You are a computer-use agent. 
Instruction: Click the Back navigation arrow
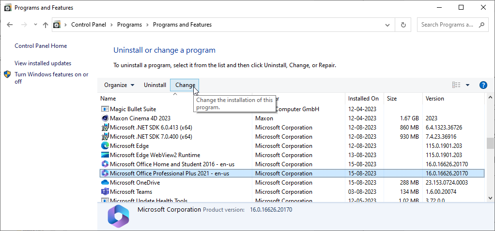tap(10, 25)
